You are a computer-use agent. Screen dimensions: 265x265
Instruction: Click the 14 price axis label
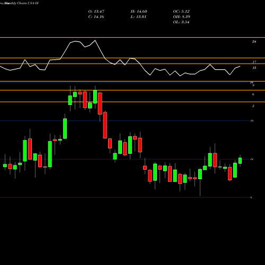click(252, 159)
